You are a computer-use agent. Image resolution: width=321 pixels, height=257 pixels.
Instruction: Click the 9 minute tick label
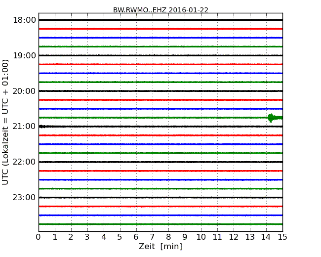[x=185, y=237]
